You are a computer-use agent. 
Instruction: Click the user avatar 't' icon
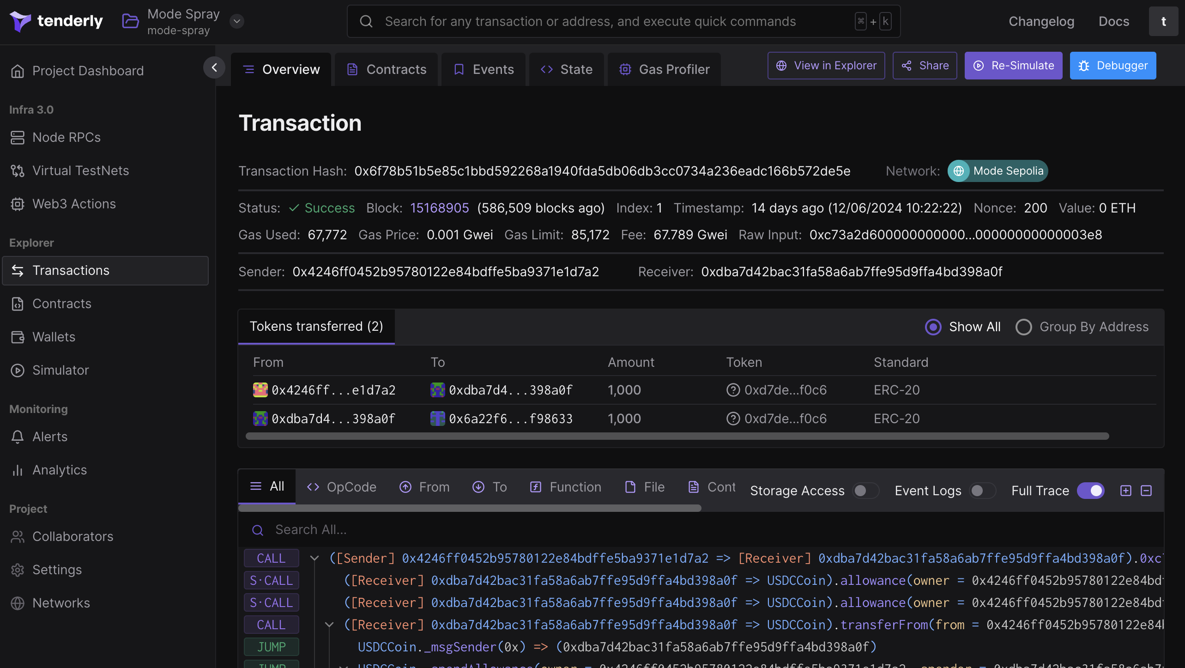(x=1163, y=21)
